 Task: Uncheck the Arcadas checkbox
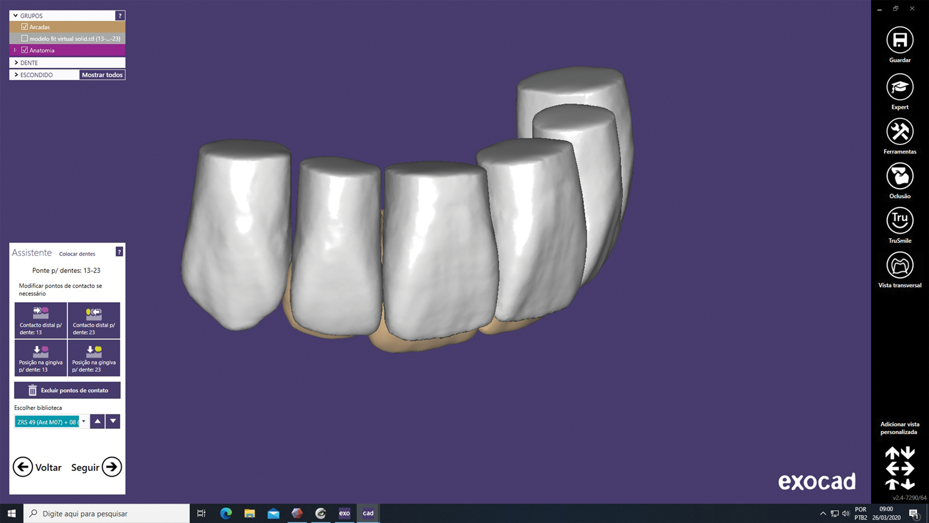pyautogui.click(x=25, y=27)
